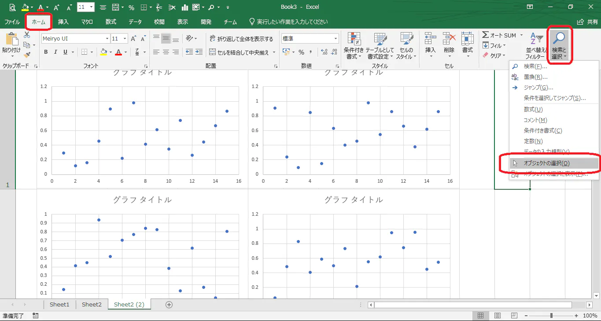Viewport: 601px width, 321px height.
Task: Toggle Underline formatting
Action: [66, 52]
